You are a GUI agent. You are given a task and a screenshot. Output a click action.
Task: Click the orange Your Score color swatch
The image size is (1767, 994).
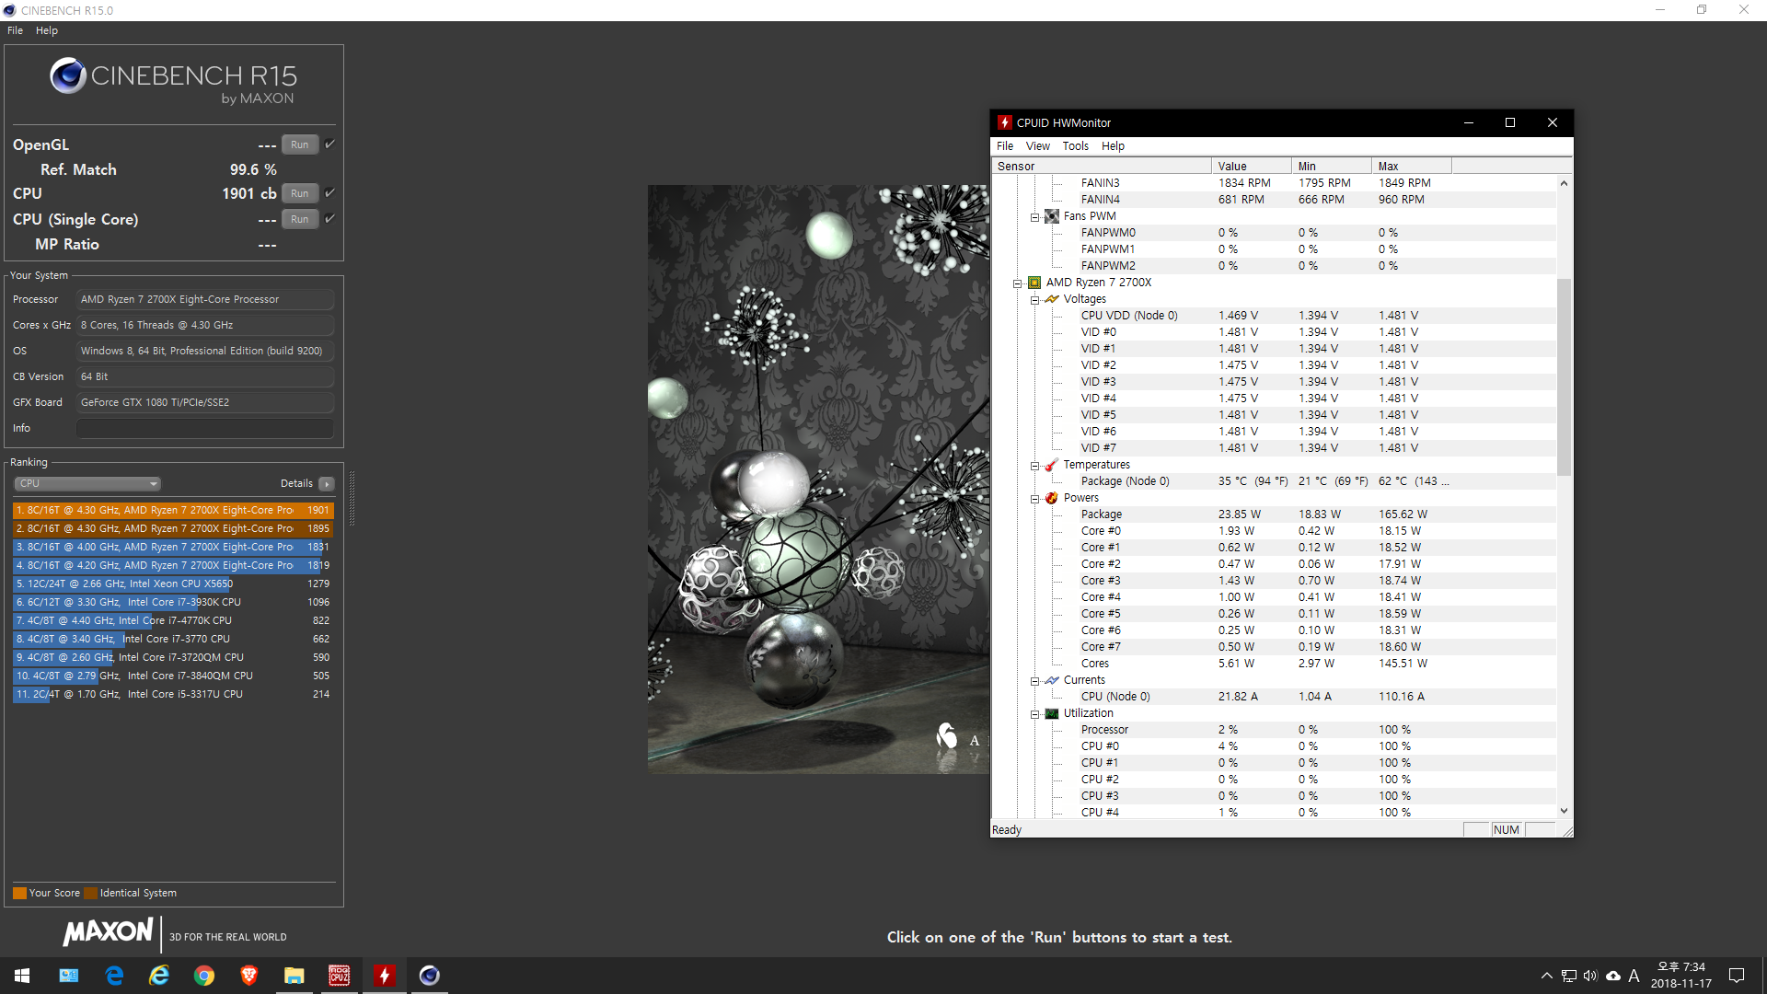click(19, 893)
